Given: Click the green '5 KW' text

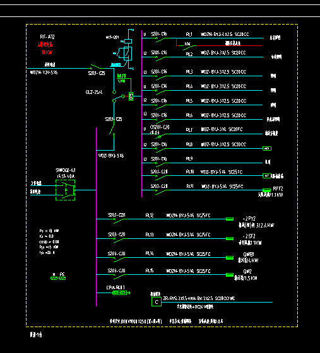Looking at the screenshot, I should pyautogui.click(x=121, y=81).
